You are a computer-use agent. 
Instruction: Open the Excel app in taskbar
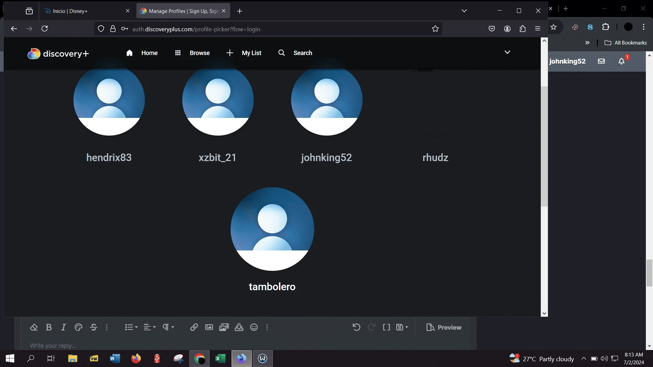tap(220, 359)
